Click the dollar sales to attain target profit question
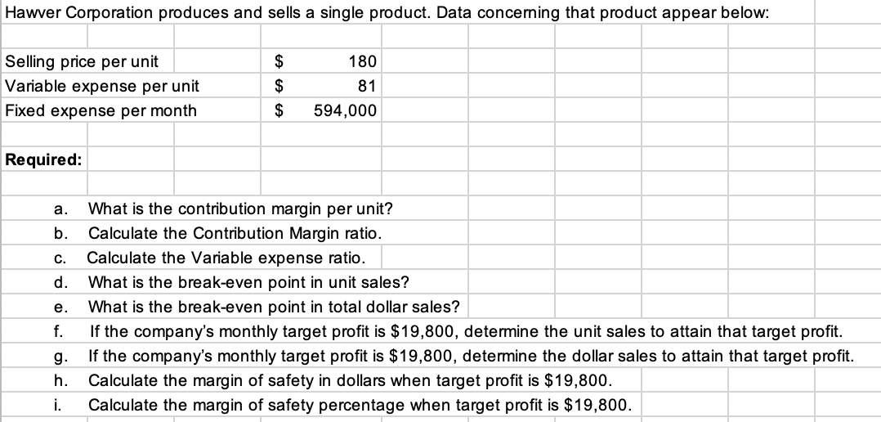Screen dimensions: 881x422 [x=471, y=356]
